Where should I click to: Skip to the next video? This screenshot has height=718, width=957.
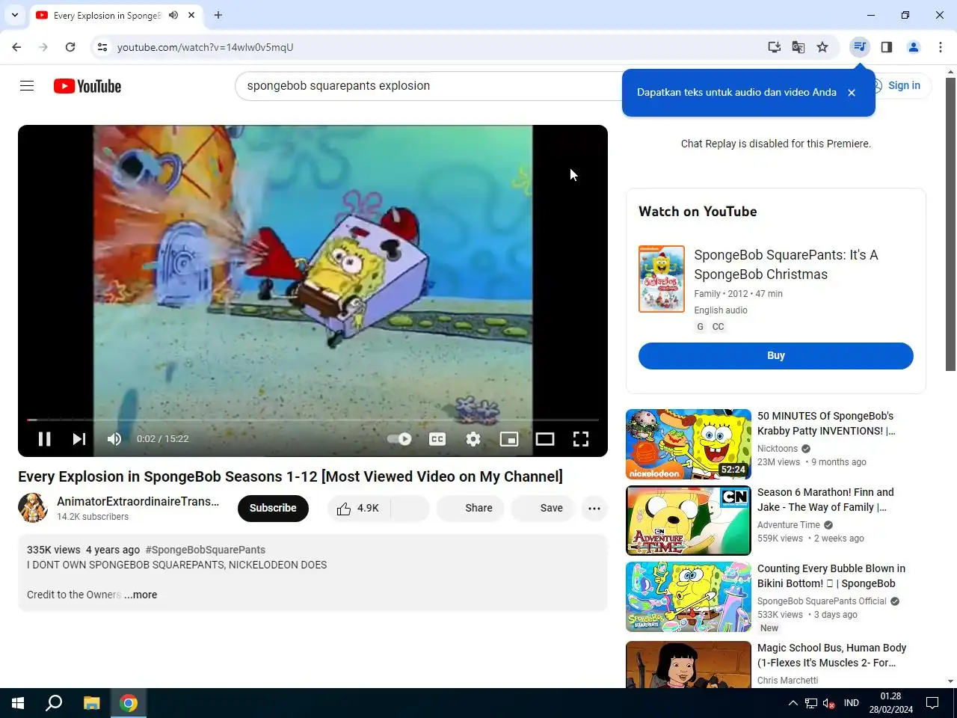[x=79, y=439]
